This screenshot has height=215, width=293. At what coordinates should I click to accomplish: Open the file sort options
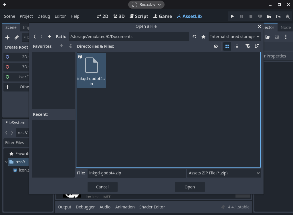(x=257, y=46)
